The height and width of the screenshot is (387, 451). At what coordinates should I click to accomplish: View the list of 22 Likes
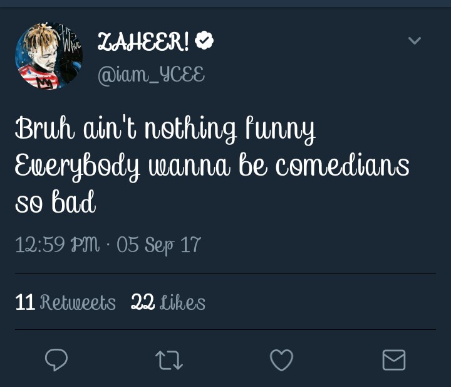tap(168, 303)
